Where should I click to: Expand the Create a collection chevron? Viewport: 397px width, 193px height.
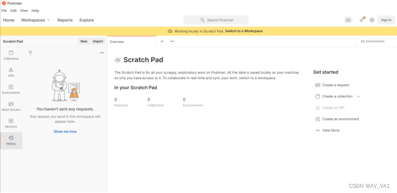[x=358, y=96]
